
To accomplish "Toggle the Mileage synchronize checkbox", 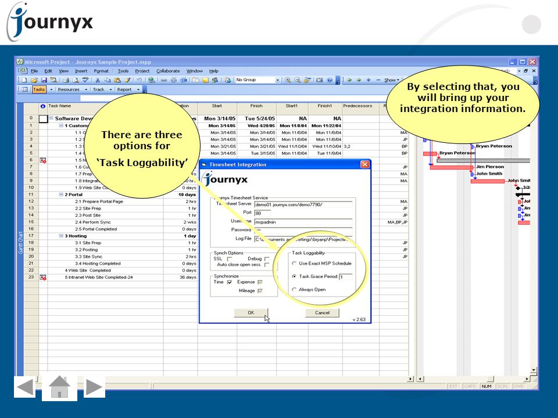I will [260, 291].
